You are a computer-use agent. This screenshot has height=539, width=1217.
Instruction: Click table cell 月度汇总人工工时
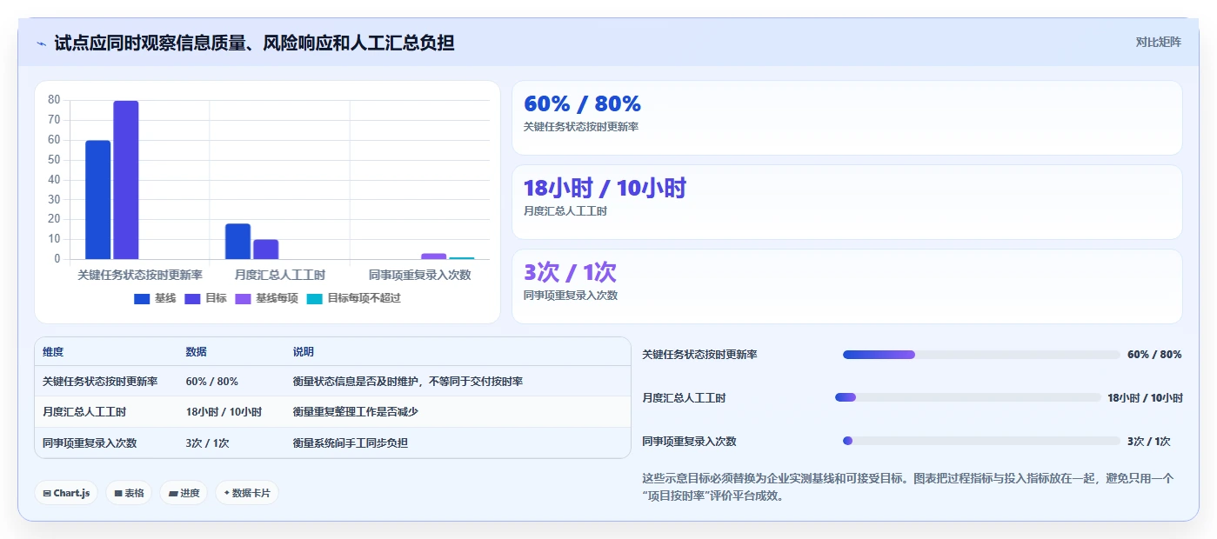click(x=84, y=412)
